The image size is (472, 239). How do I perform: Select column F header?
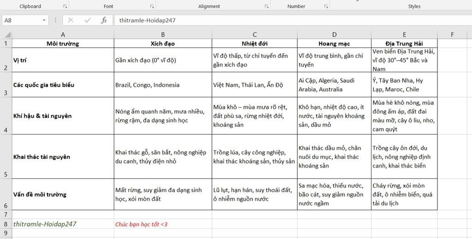click(452, 34)
